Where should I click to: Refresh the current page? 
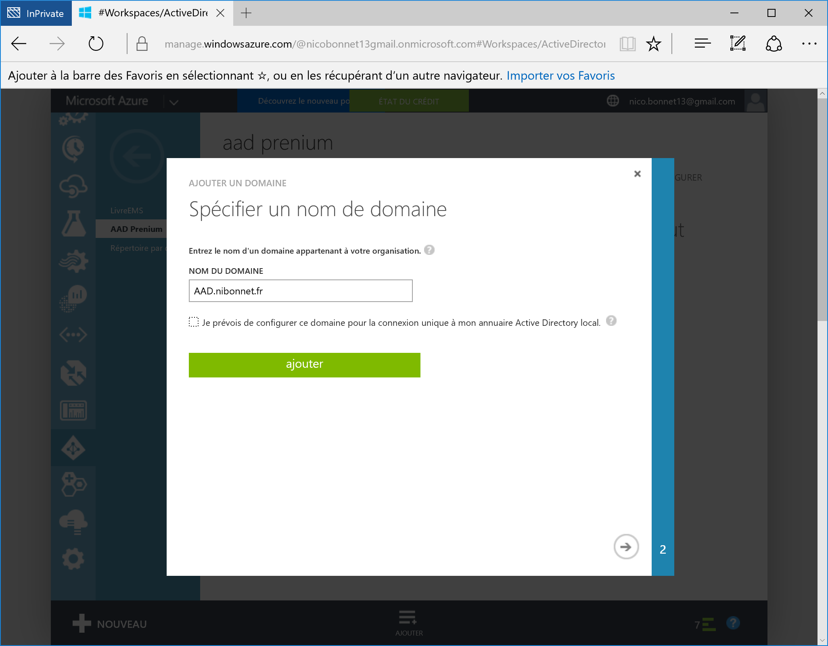96,44
